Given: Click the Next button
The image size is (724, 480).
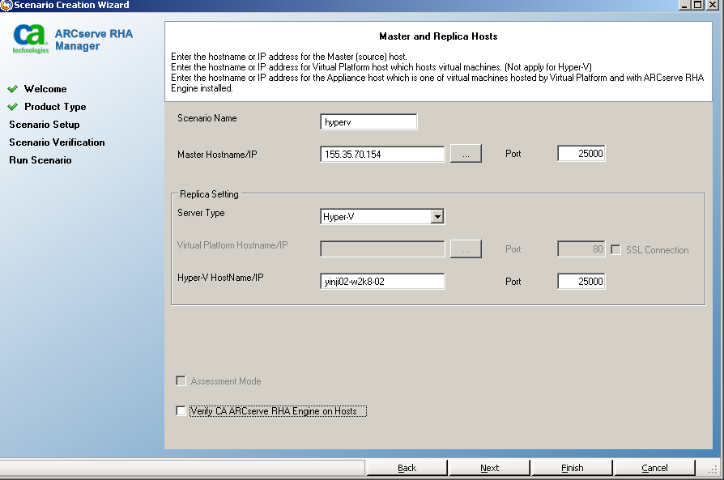Looking at the screenshot, I should 489,468.
